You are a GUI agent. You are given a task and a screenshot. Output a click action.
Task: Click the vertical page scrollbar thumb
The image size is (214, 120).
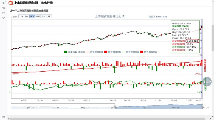213,38
